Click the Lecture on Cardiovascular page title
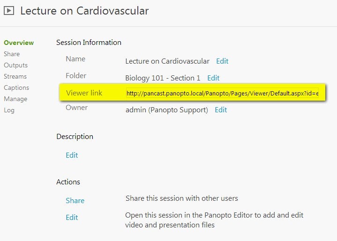 84,11
